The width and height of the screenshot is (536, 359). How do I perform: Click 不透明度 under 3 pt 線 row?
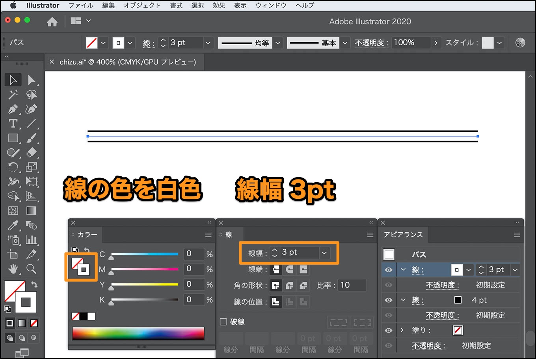coord(442,285)
